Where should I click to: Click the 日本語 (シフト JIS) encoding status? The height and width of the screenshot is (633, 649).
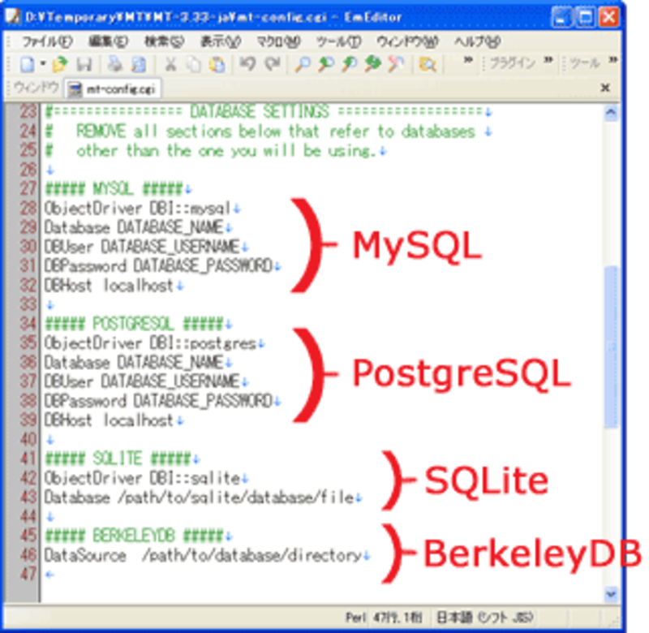pyautogui.click(x=484, y=618)
